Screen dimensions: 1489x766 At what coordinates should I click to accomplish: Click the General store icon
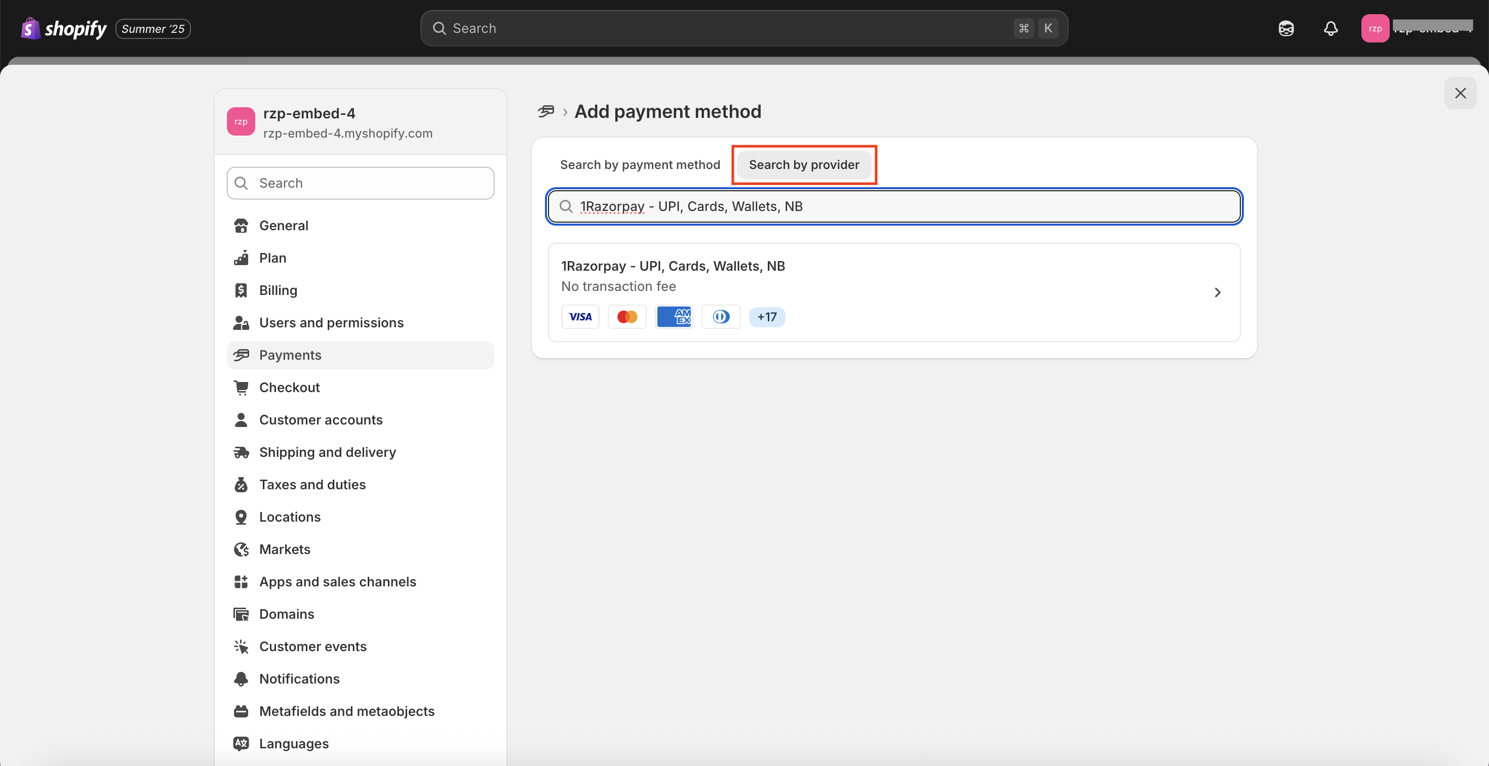(x=241, y=226)
